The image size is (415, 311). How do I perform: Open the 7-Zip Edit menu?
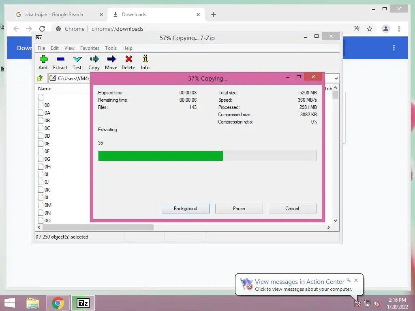[x=55, y=48]
